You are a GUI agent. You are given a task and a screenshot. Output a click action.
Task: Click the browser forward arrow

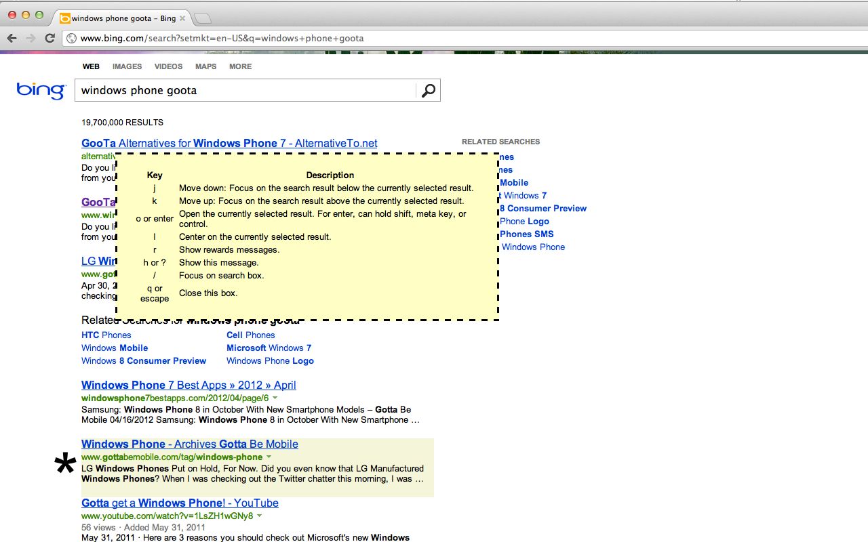(31, 38)
